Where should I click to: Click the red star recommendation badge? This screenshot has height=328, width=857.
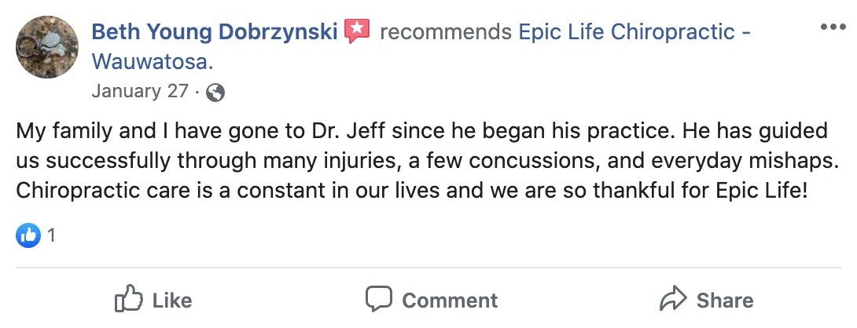pyautogui.click(x=357, y=31)
